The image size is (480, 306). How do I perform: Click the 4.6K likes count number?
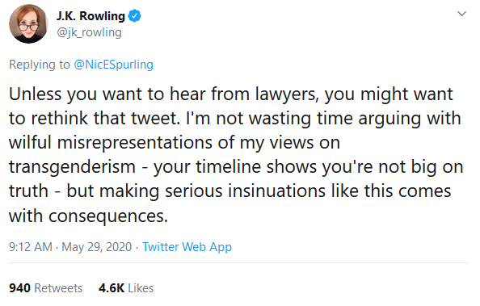click(x=112, y=288)
